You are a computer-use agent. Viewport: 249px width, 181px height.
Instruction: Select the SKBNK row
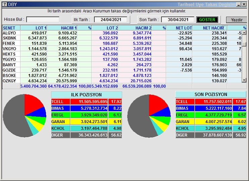(x=122, y=38)
